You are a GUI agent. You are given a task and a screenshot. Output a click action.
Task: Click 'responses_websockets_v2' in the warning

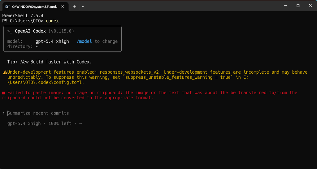129,72
